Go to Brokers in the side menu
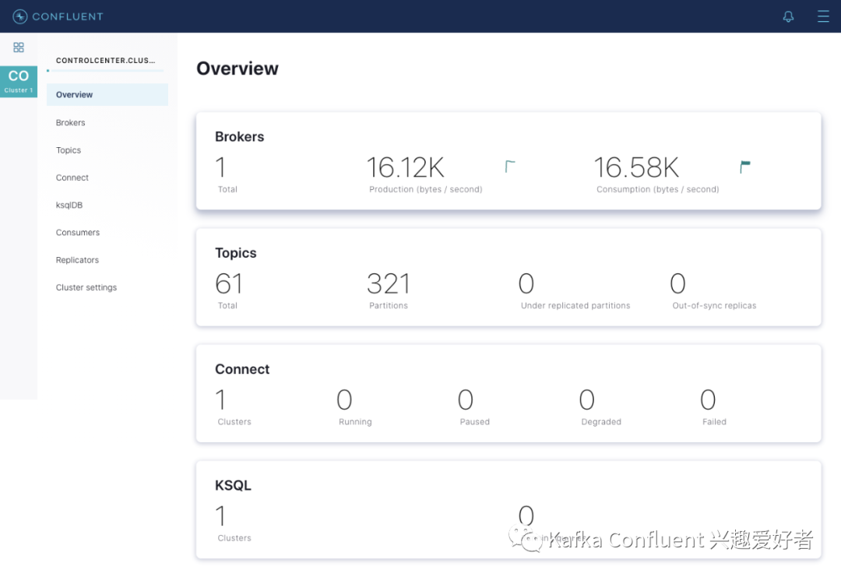Image resolution: width=841 pixels, height=577 pixels. (70, 123)
